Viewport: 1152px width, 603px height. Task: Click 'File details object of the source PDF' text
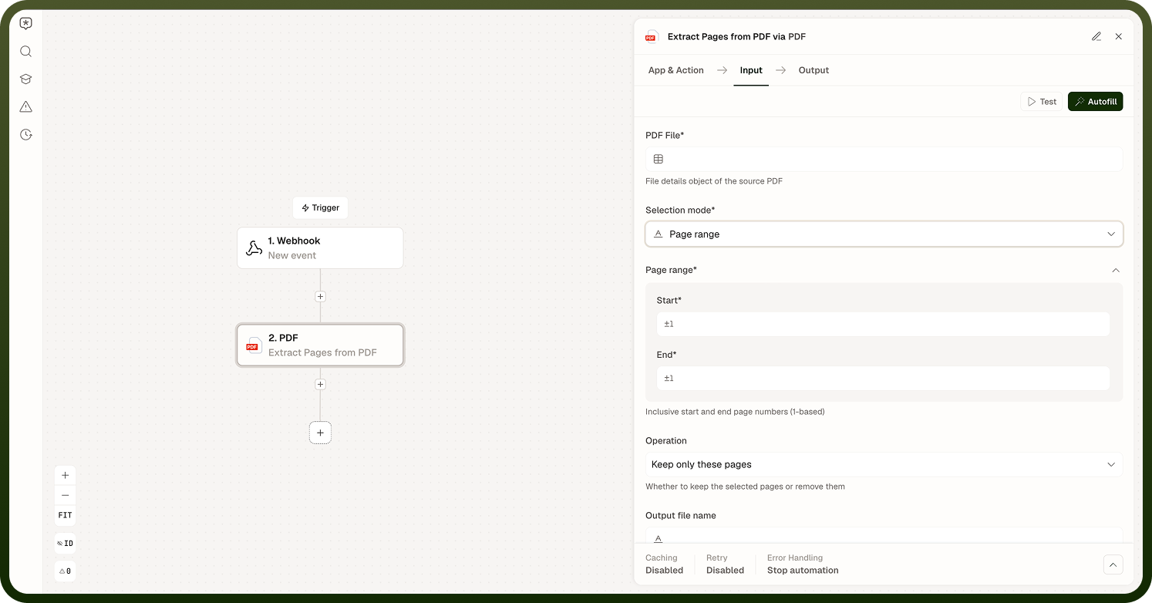tap(714, 181)
